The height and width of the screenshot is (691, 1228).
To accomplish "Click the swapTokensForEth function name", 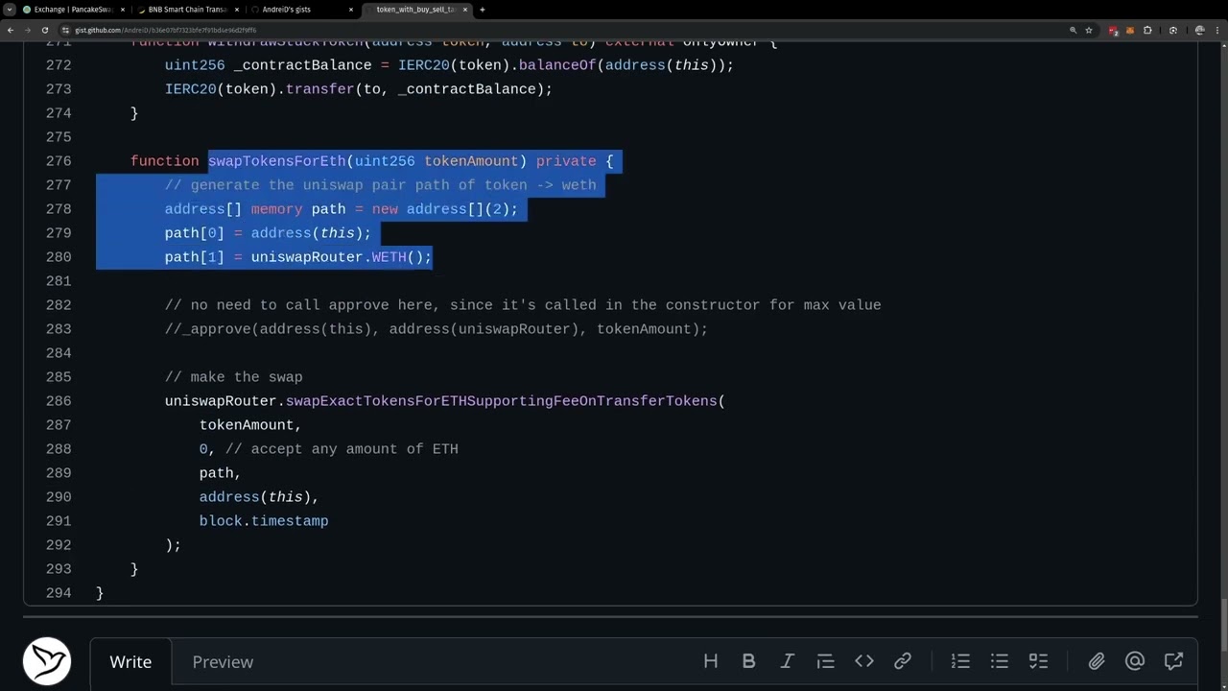I will 276,161.
